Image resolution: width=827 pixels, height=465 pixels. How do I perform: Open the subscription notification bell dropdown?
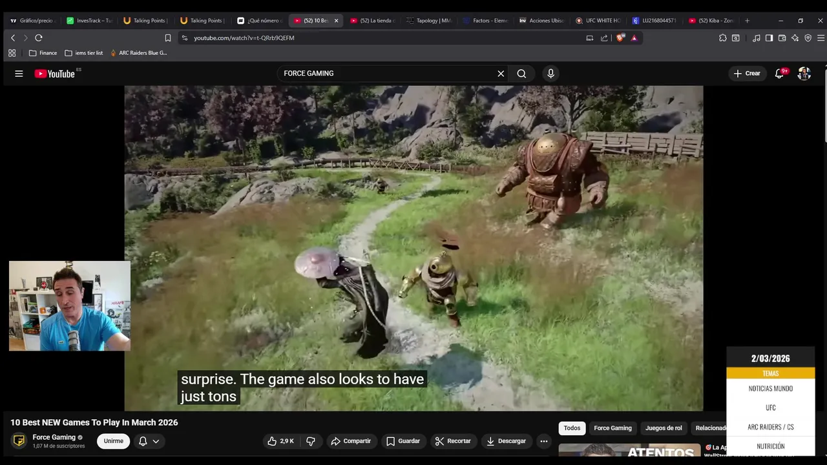149,441
